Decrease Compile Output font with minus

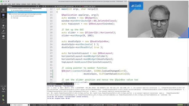pyautogui.click(x=93, y=84)
